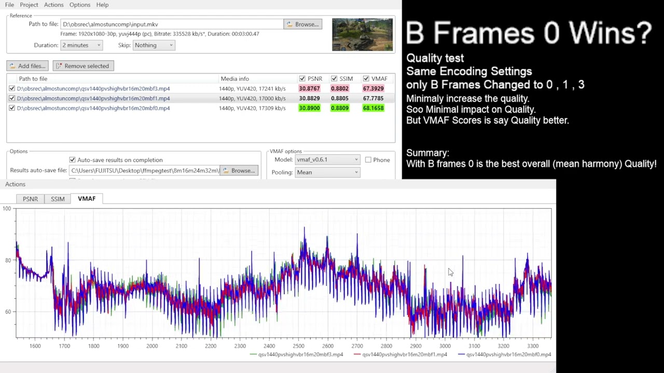The height and width of the screenshot is (373, 664).
Task: Click the PSNR value 30.8767
Action: 309,89
